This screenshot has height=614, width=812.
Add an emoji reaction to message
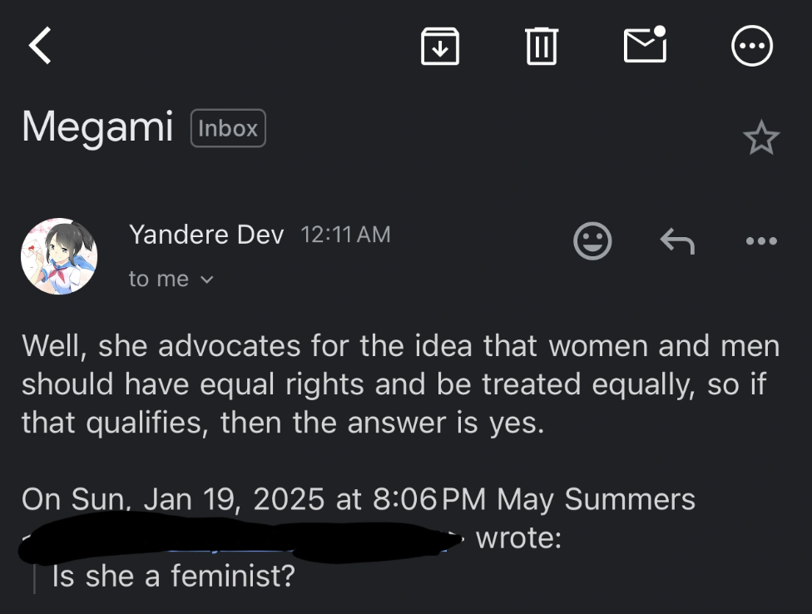tap(592, 241)
